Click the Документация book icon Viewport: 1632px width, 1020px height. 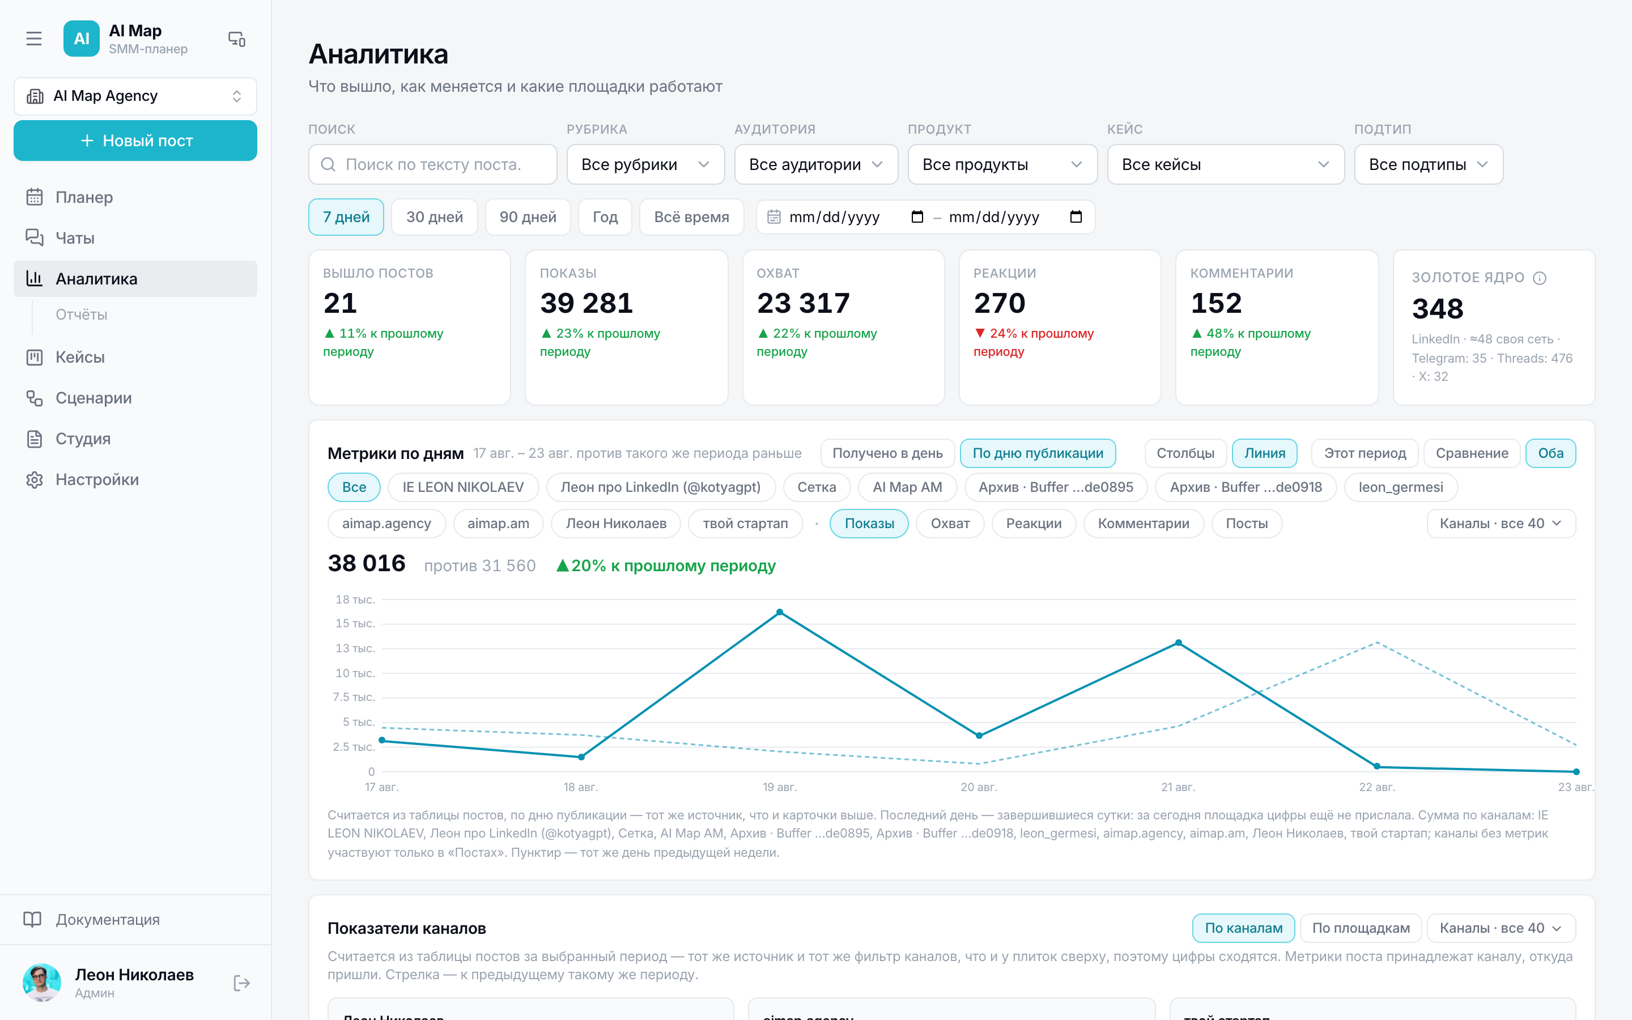point(32,920)
